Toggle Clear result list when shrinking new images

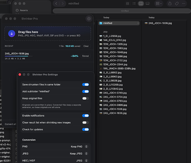pyautogui.click(x=86, y=123)
